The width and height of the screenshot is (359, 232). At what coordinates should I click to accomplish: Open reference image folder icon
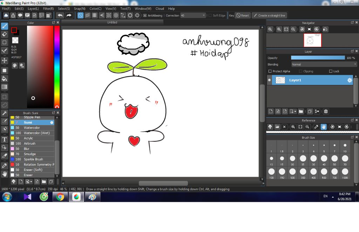click(x=277, y=127)
